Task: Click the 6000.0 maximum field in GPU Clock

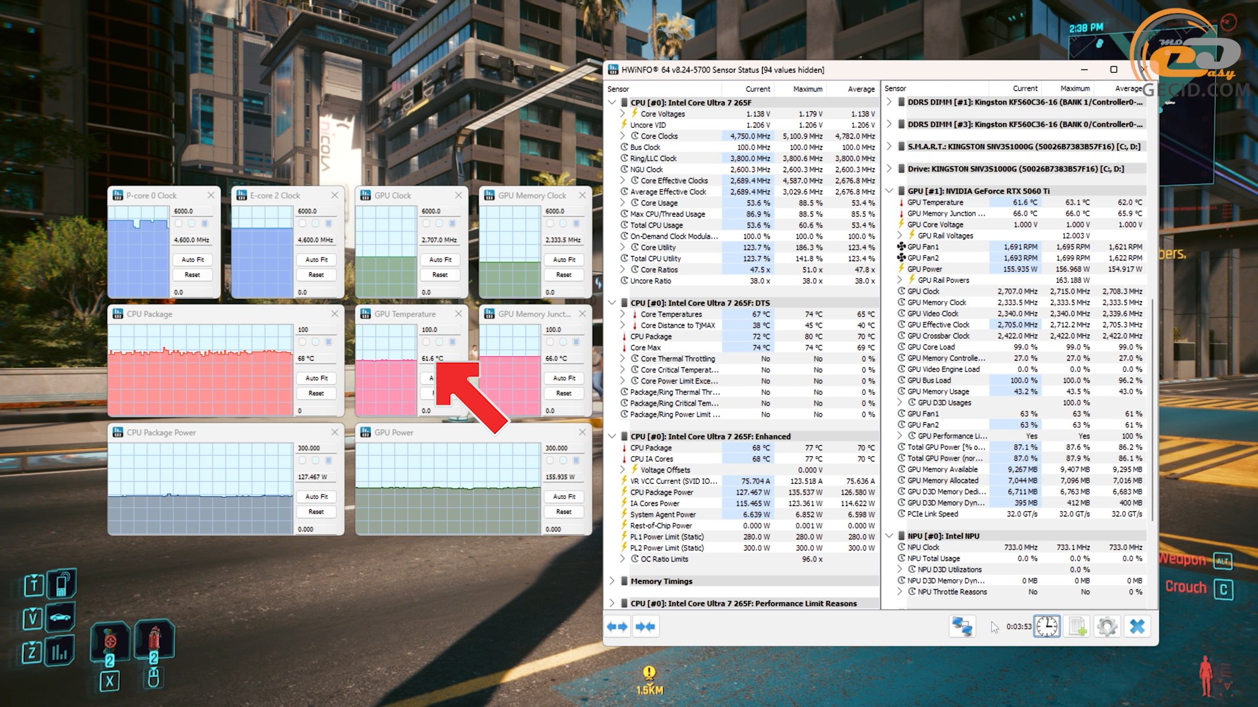Action: point(439,211)
